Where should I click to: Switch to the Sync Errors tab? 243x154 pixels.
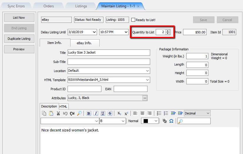tap(16, 6)
